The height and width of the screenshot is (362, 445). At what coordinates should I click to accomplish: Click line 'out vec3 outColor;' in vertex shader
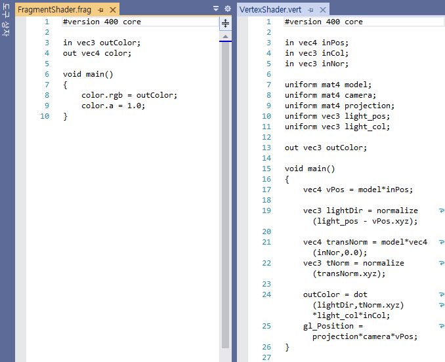coord(326,148)
